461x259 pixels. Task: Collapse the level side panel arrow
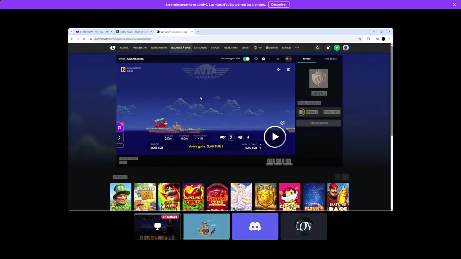coord(291,59)
